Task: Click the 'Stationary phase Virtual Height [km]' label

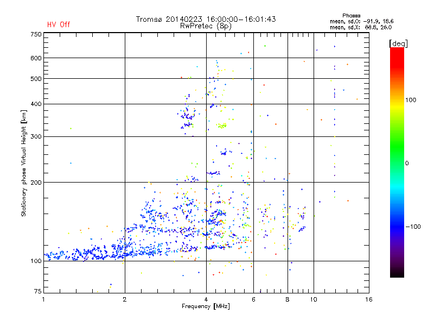Action: pos(24,164)
